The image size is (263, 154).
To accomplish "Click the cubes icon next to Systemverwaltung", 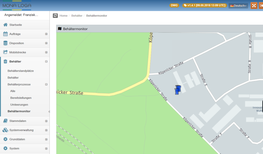I will pyautogui.click(x=5, y=130).
